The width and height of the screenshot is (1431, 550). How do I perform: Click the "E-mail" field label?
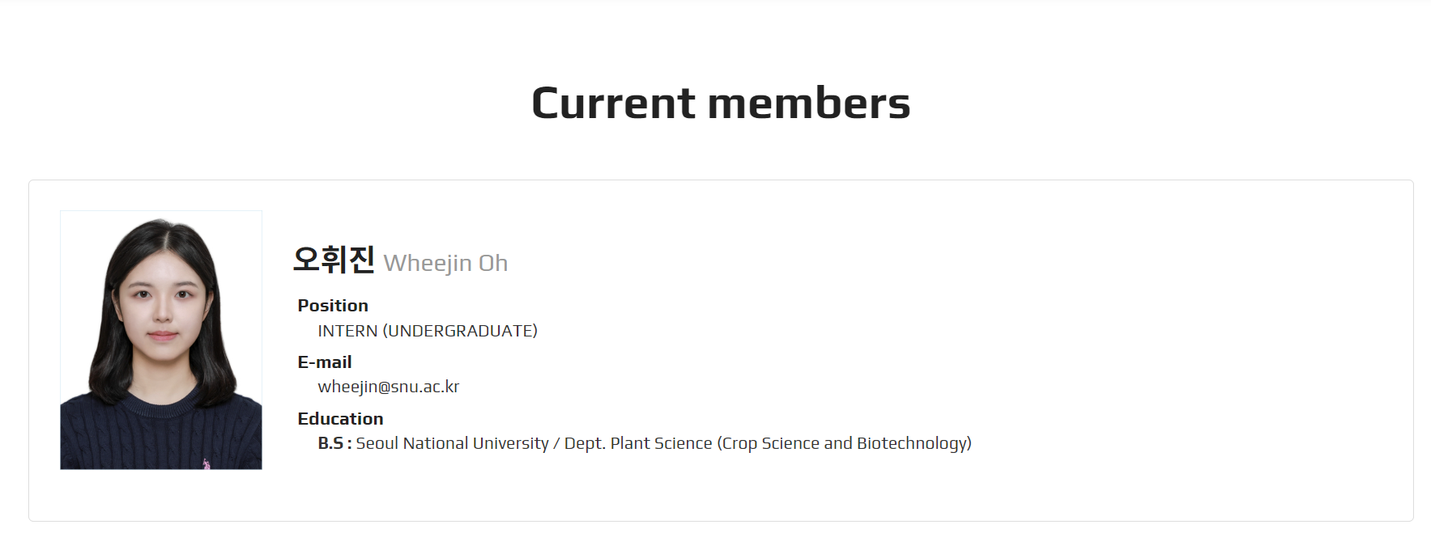pos(325,362)
